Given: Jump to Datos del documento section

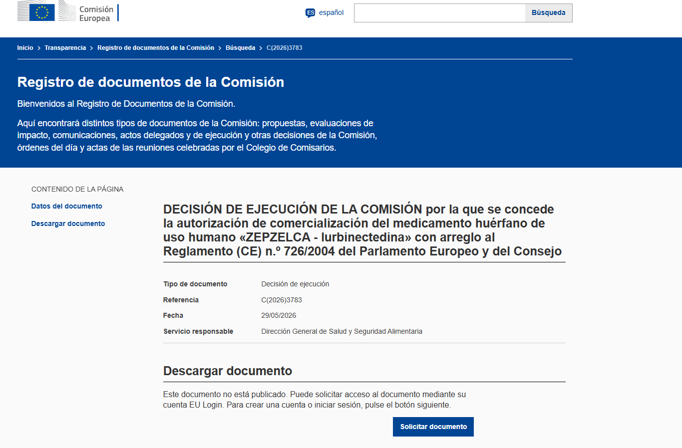Looking at the screenshot, I should coord(66,206).
